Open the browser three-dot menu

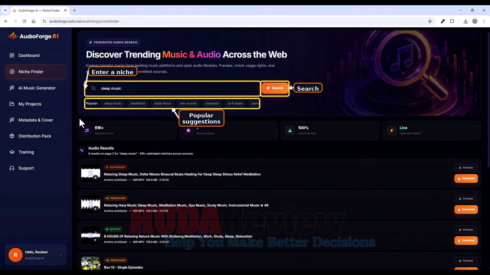pos(484,21)
